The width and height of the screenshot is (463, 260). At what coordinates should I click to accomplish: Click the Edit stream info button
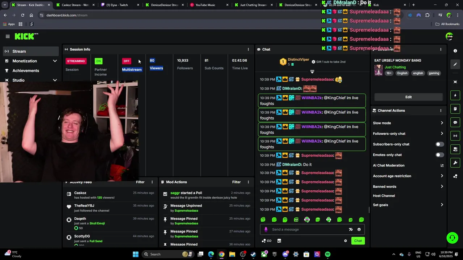(408, 97)
